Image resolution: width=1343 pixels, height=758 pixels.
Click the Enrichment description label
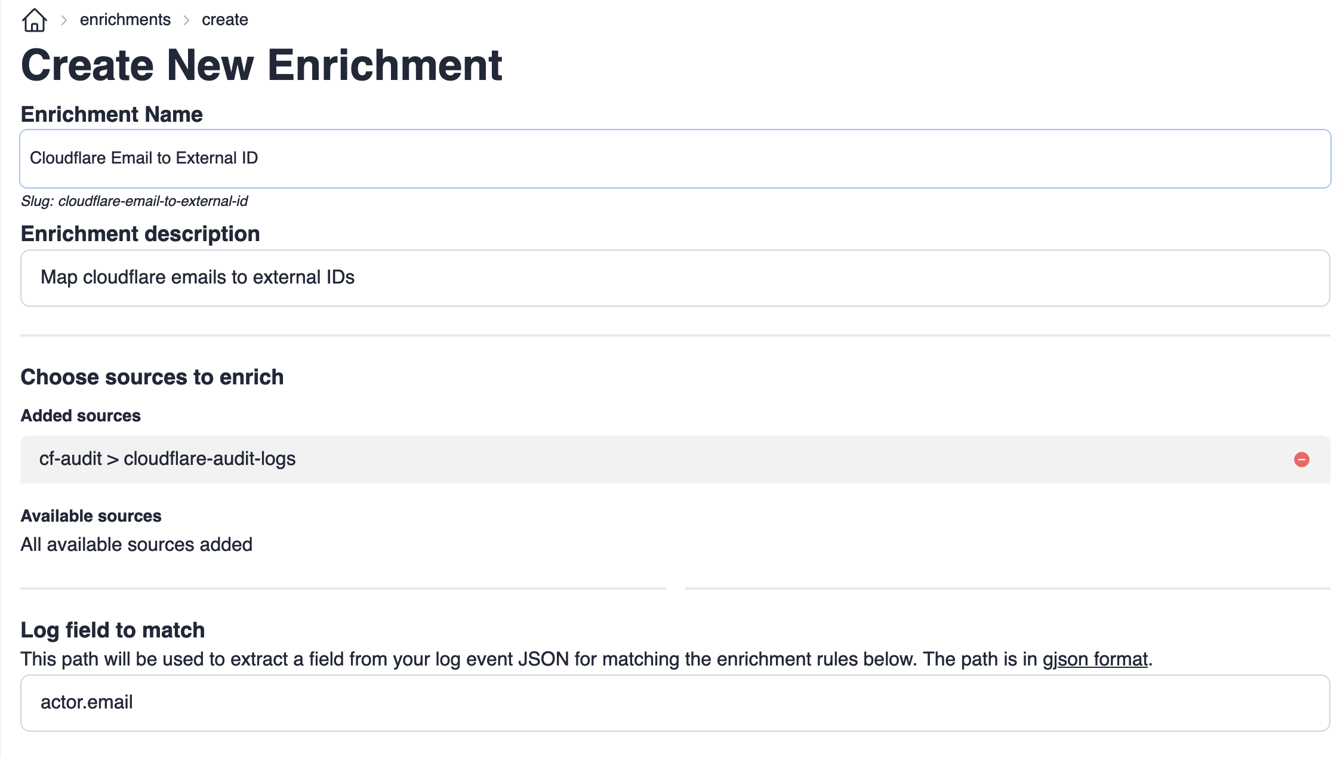point(140,233)
